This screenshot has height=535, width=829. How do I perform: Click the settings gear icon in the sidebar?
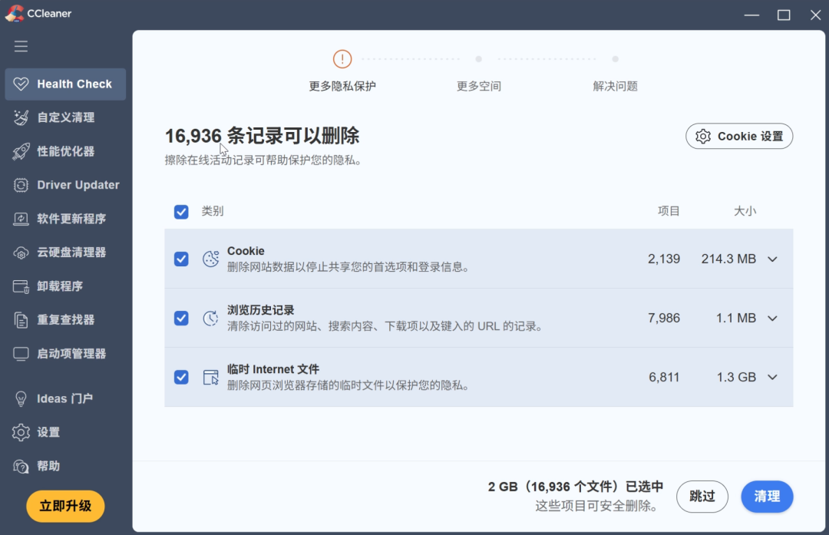(21, 432)
